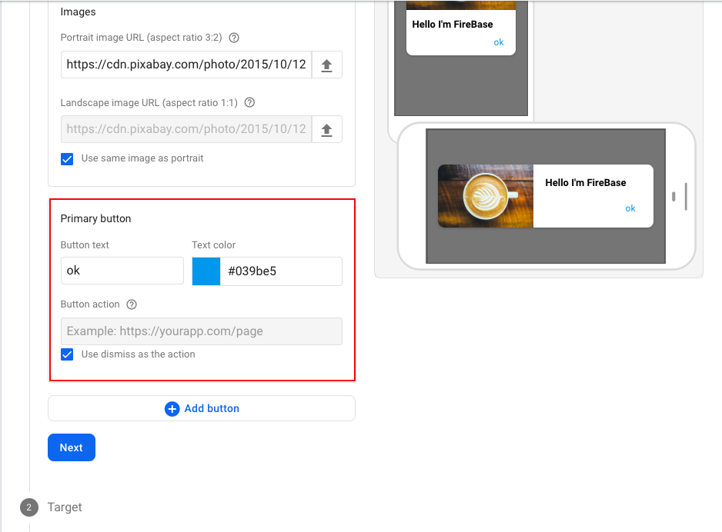Click ok in portrait preview card
This screenshot has width=722, height=532.
(x=499, y=42)
